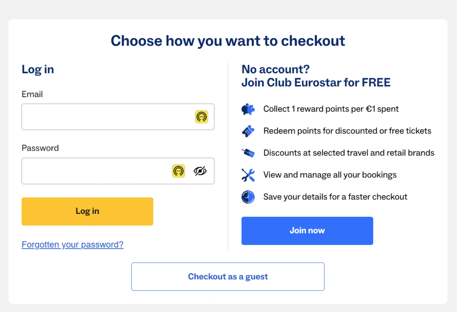The height and width of the screenshot is (312, 457).
Task: Click the Email field label
Action: 32,94
